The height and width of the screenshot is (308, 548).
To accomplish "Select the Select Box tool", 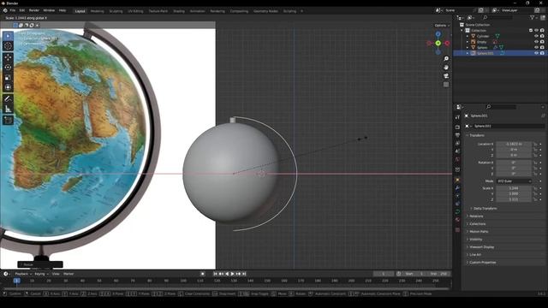I will pyautogui.click(x=8, y=36).
